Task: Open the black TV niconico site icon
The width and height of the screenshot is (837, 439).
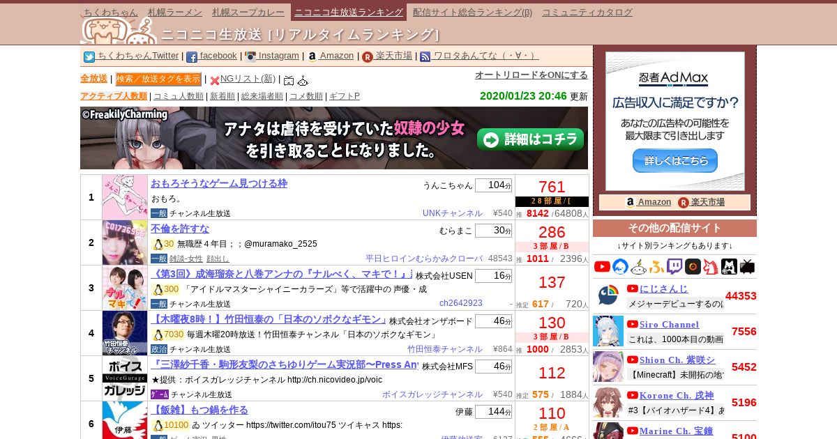Action: click(x=747, y=266)
